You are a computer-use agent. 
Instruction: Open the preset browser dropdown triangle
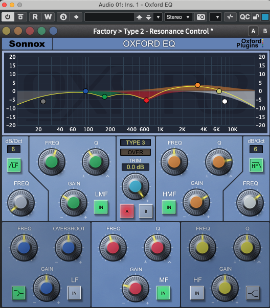click(x=158, y=17)
